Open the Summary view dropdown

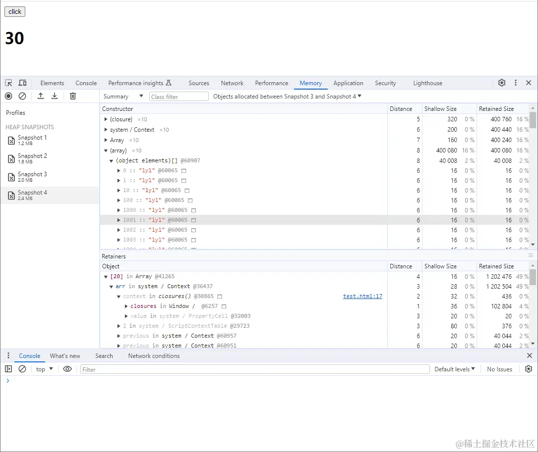click(x=123, y=97)
